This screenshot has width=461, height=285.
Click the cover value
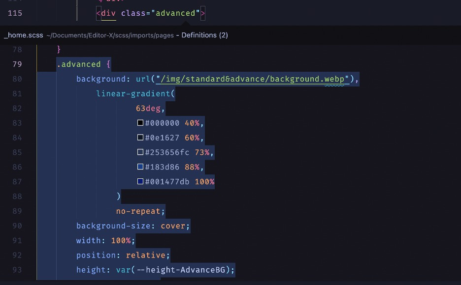(173, 226)
